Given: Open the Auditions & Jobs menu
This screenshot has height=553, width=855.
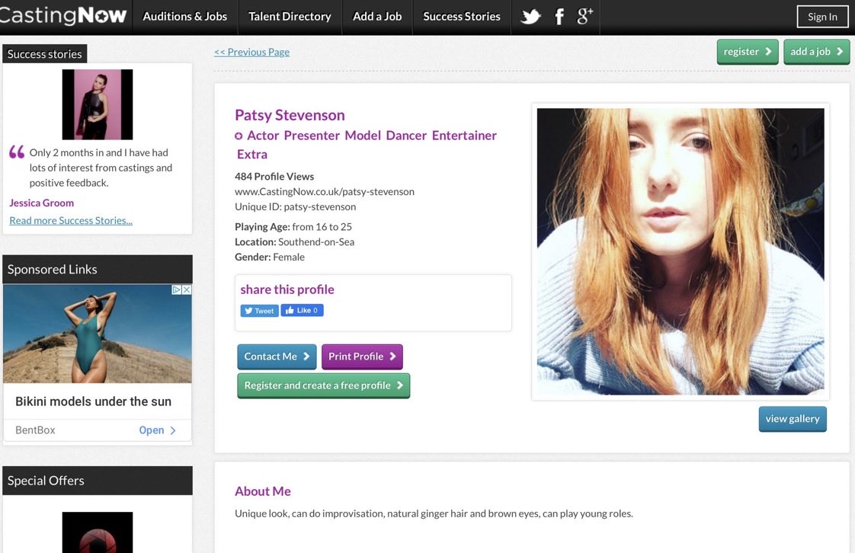Looking at the screenshot, I should click(x=185, y=17).
